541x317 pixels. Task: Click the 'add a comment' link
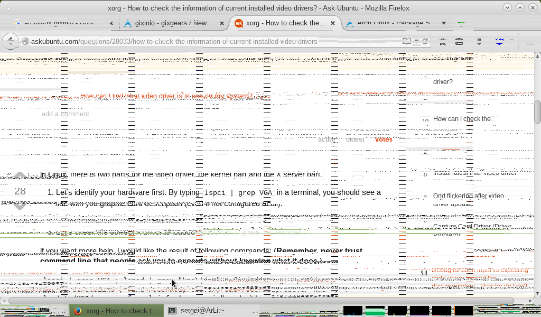[x=66, y=114]
